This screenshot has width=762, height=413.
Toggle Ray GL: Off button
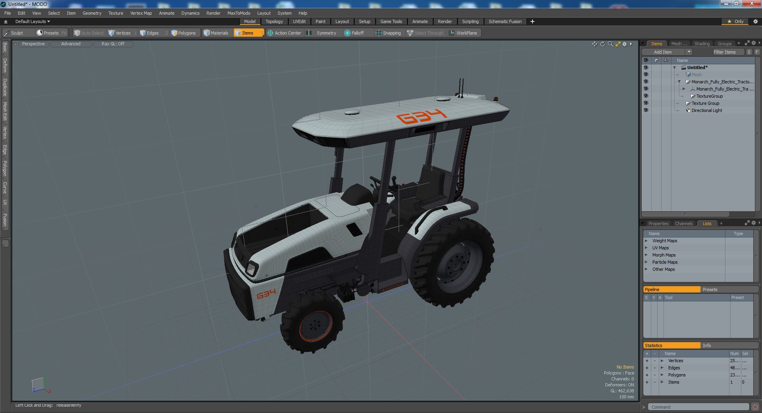pyautogui.click(x=113, y=44)
